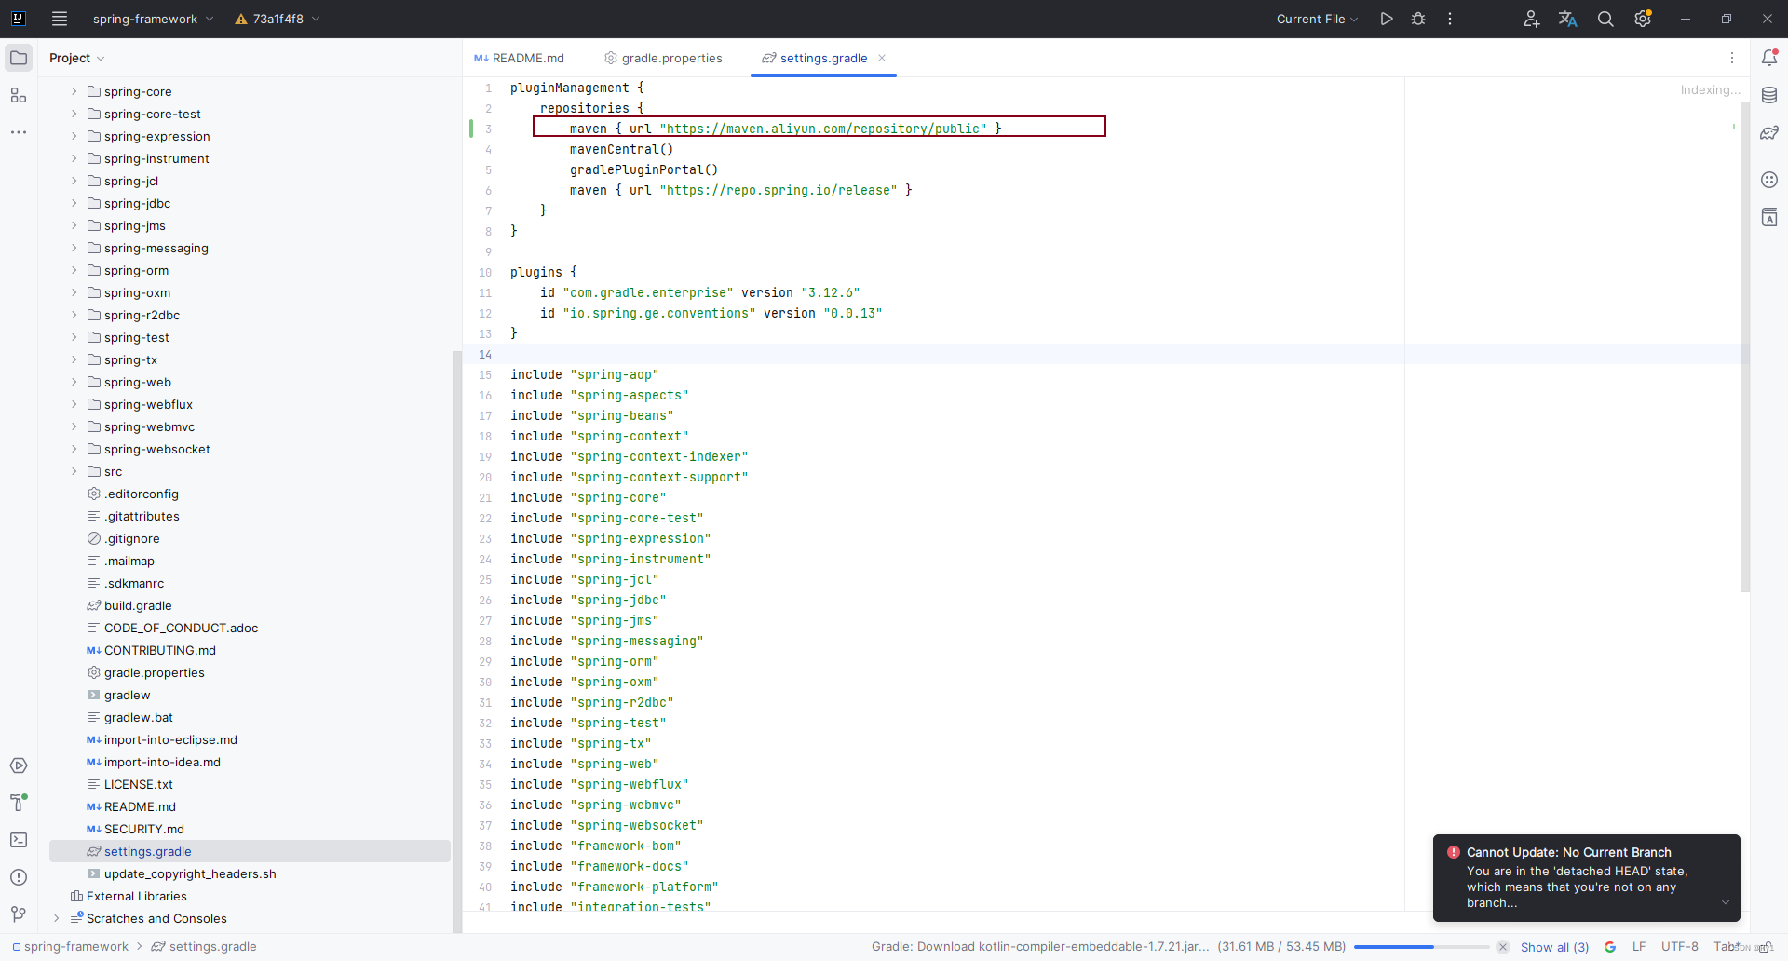Open the Project tool window icon

click(x=19, y=58)
